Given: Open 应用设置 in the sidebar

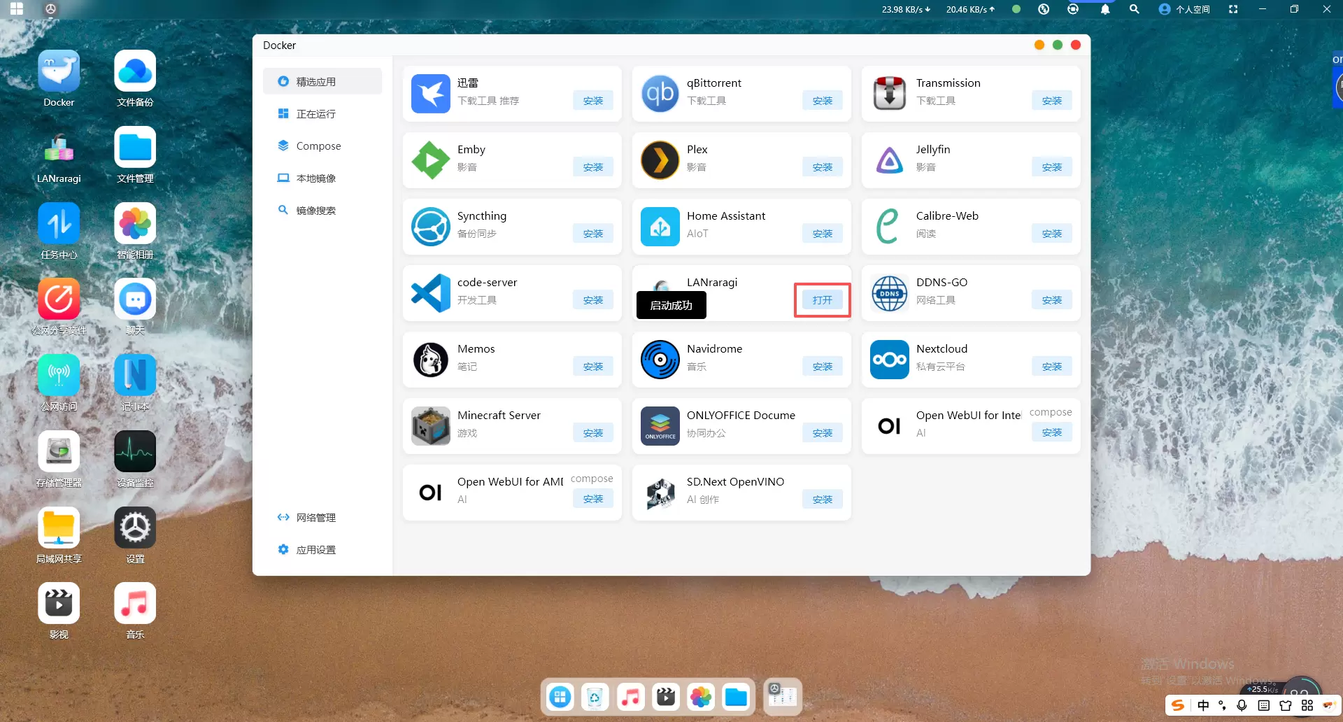Looking at the screenshot, I should 315,550.
